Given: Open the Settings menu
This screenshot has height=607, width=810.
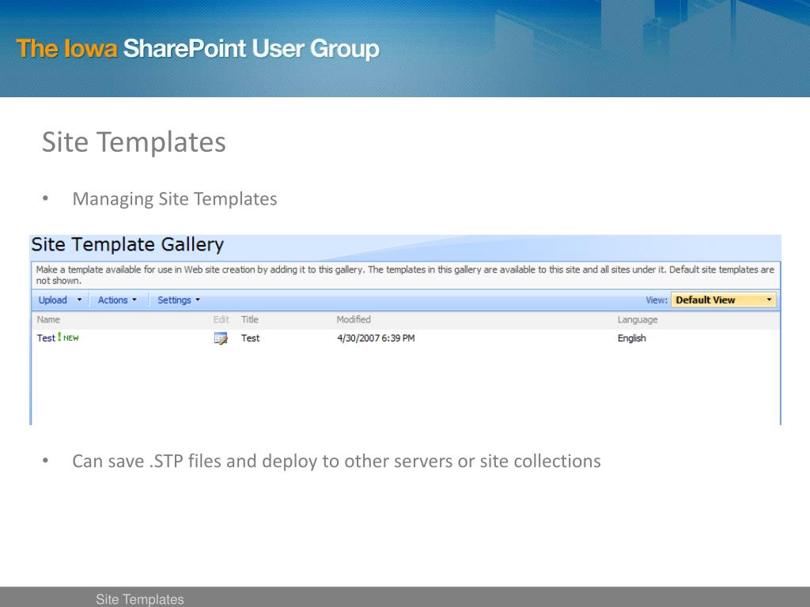Looking at the screenshot, I should click(174, 300).
